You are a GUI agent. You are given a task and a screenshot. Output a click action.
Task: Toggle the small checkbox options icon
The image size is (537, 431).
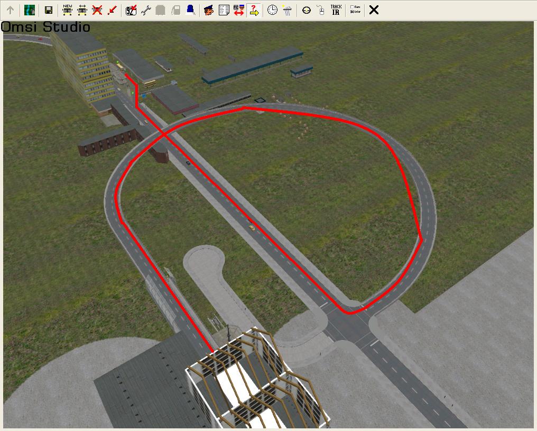pos(355,10)
